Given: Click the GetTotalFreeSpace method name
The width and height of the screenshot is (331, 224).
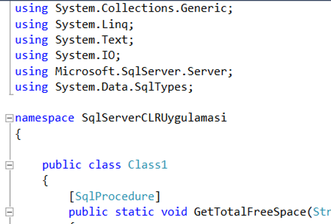Looking at the screenshot, I should [250, 212].
